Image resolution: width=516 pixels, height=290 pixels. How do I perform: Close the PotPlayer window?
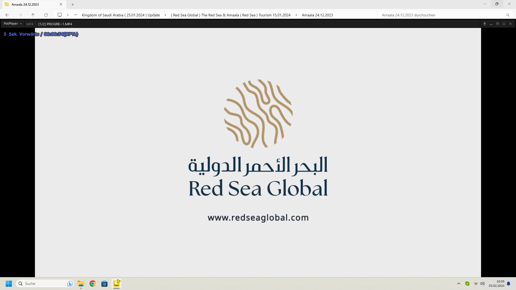click(510, 24)
